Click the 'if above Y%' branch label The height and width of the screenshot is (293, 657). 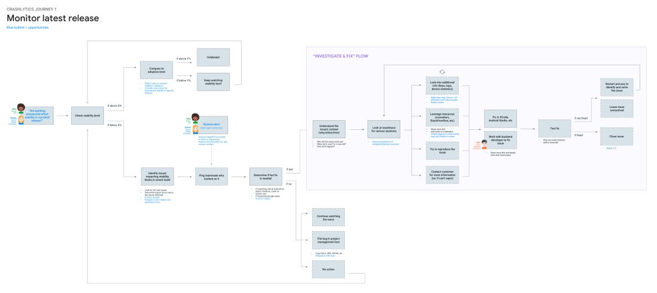click(x=184, y=59)
